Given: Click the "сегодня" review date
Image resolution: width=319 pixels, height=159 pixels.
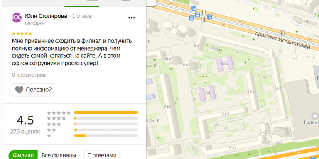Looking at the screenshot, I should (34, 23).
